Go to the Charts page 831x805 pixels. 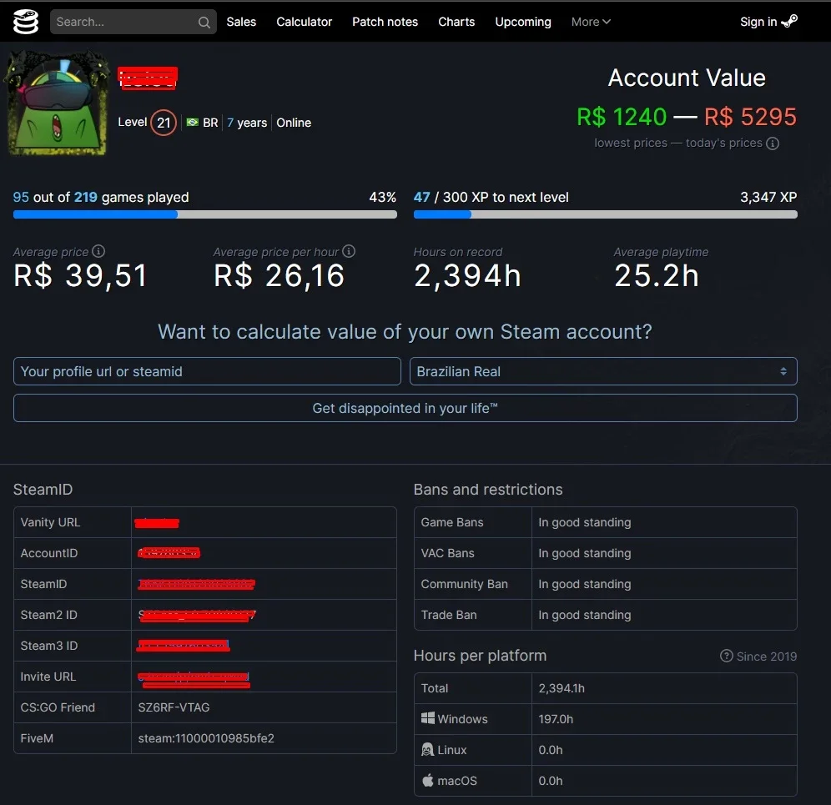click(456, 22)
